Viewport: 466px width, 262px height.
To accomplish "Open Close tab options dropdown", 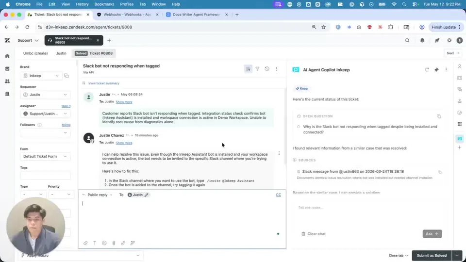I will coord(398,256).
